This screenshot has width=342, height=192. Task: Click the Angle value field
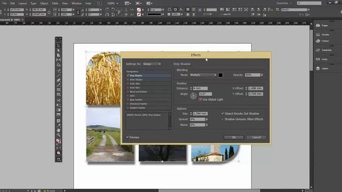click(x=205, y=94)
